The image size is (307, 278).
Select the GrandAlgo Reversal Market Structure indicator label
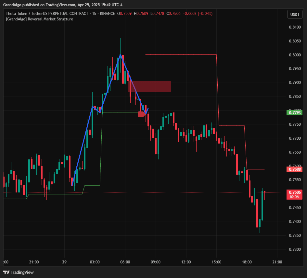(39, 19)
